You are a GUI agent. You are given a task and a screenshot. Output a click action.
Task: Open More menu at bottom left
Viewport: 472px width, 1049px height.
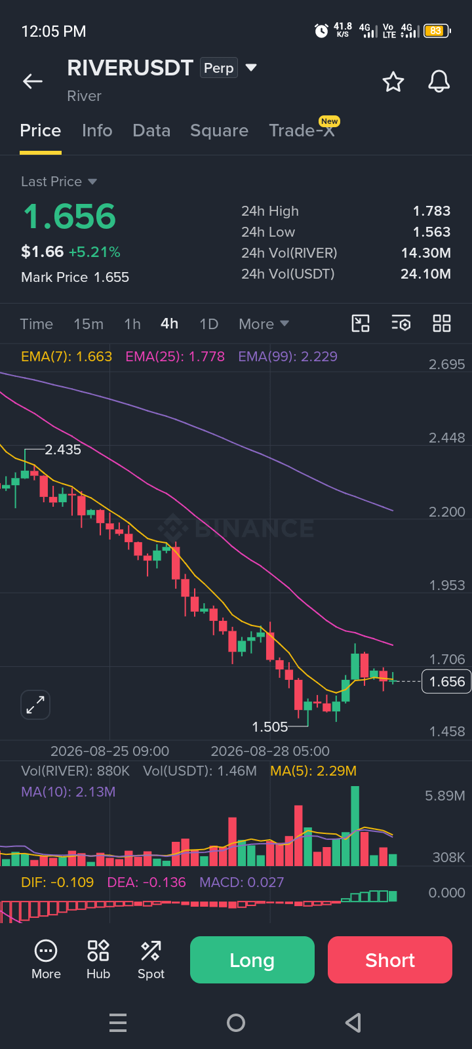[46, 960]
